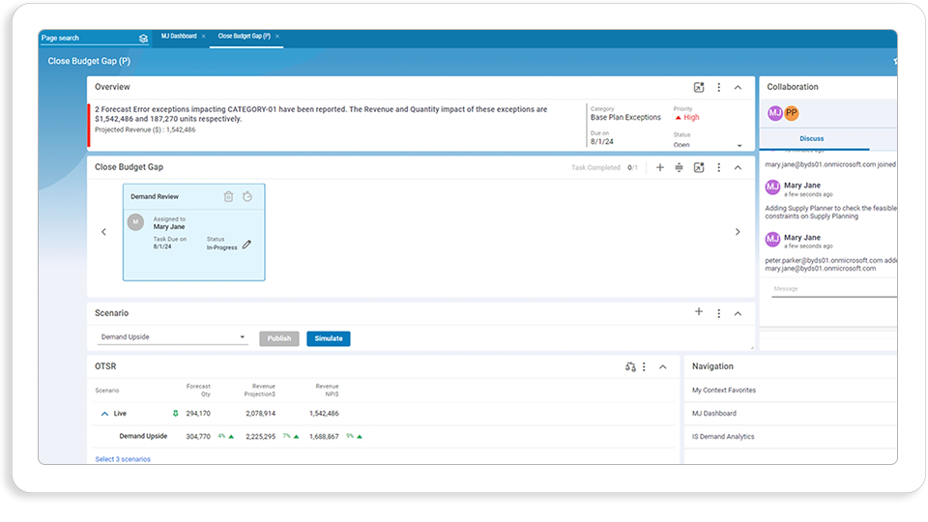This screenshot has height=522, width=928.
Task: Click the collaboration Message input
Action: coord(834,289)
